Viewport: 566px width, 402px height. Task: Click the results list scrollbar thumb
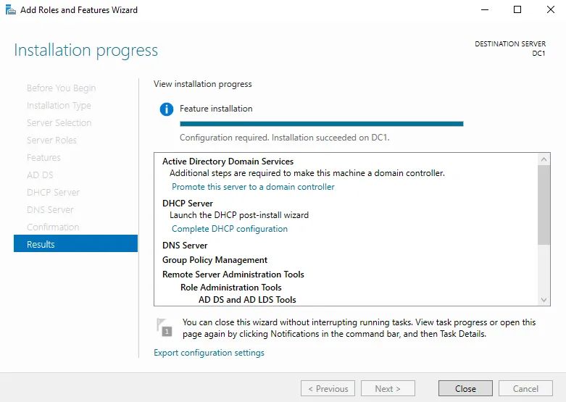point(544,204)
